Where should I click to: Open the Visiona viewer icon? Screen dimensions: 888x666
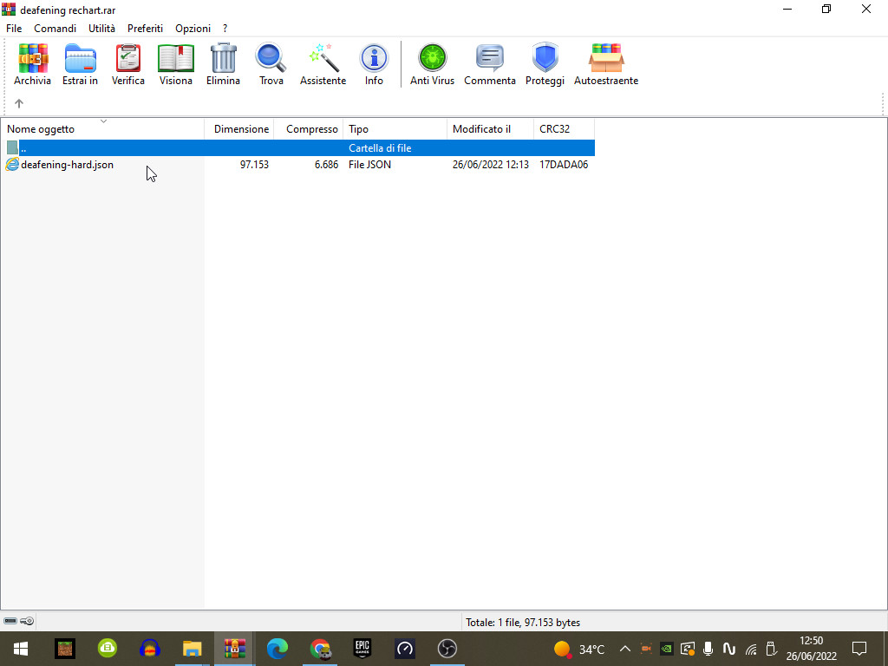[x=175, y=64]
